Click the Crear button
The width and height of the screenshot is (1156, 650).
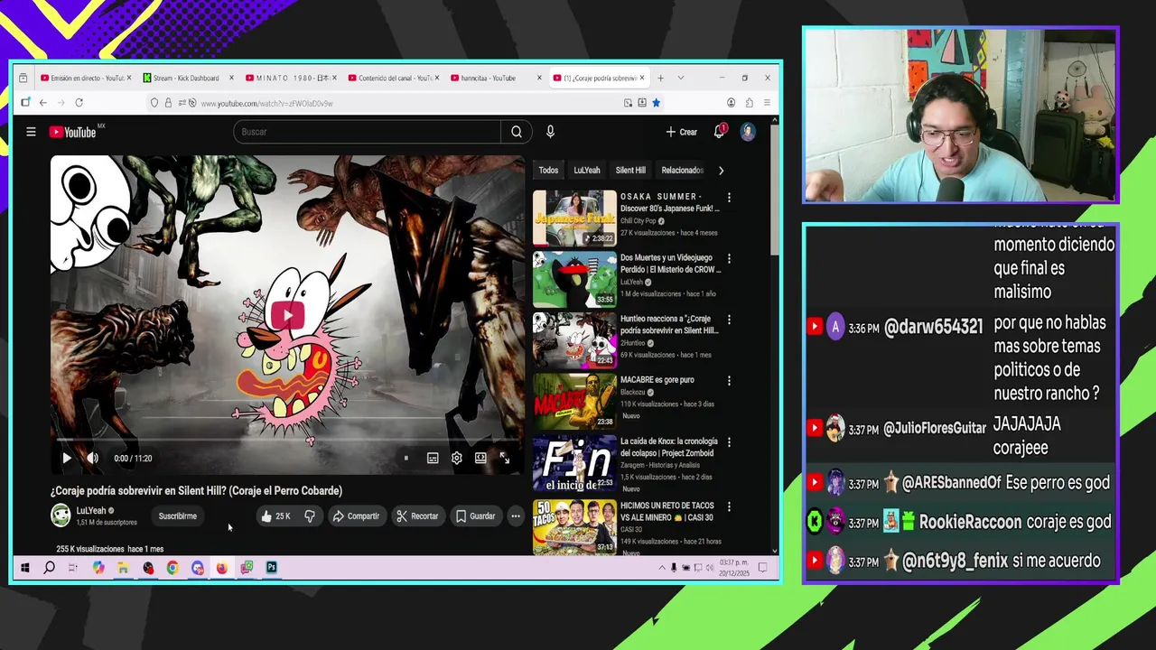click(681, 132)
